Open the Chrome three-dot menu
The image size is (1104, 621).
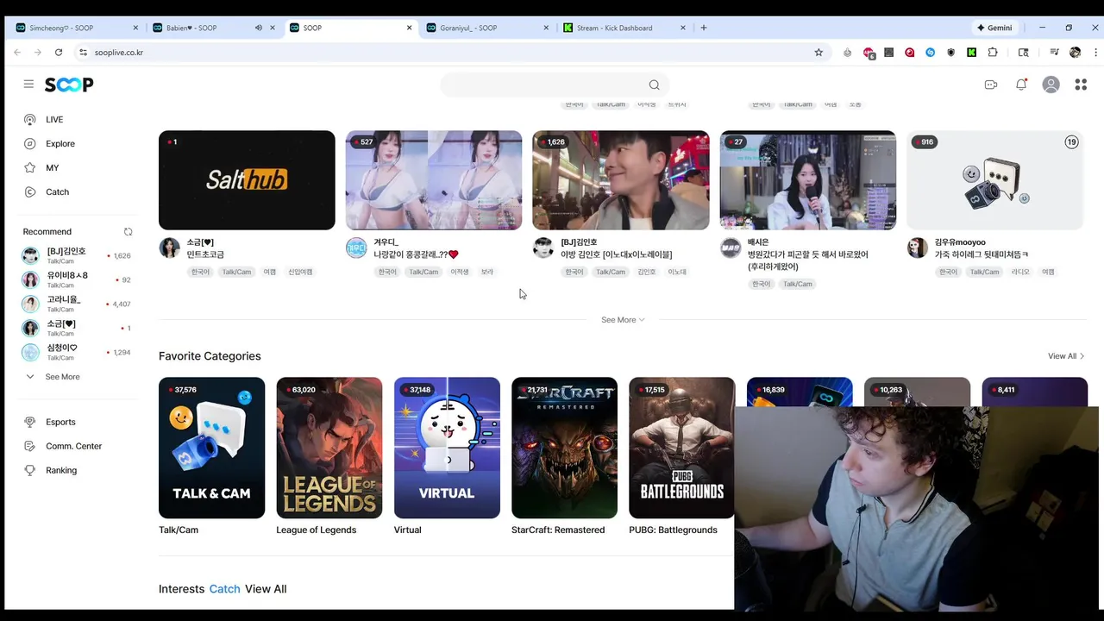point(1095,53)
